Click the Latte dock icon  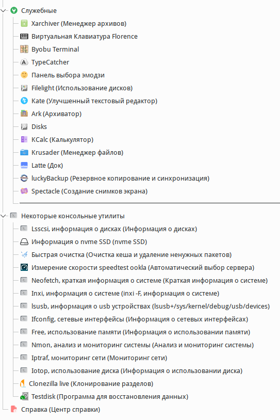point(24,165)
